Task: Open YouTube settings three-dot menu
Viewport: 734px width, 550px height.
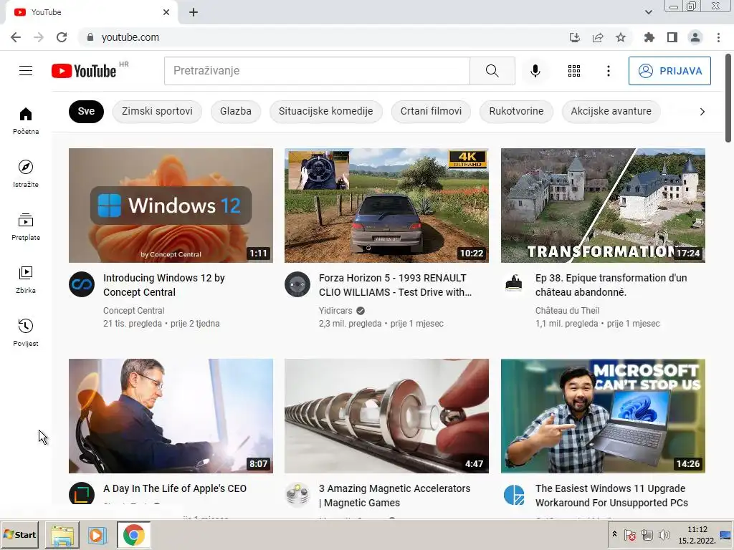Action: tap(608, 71)
